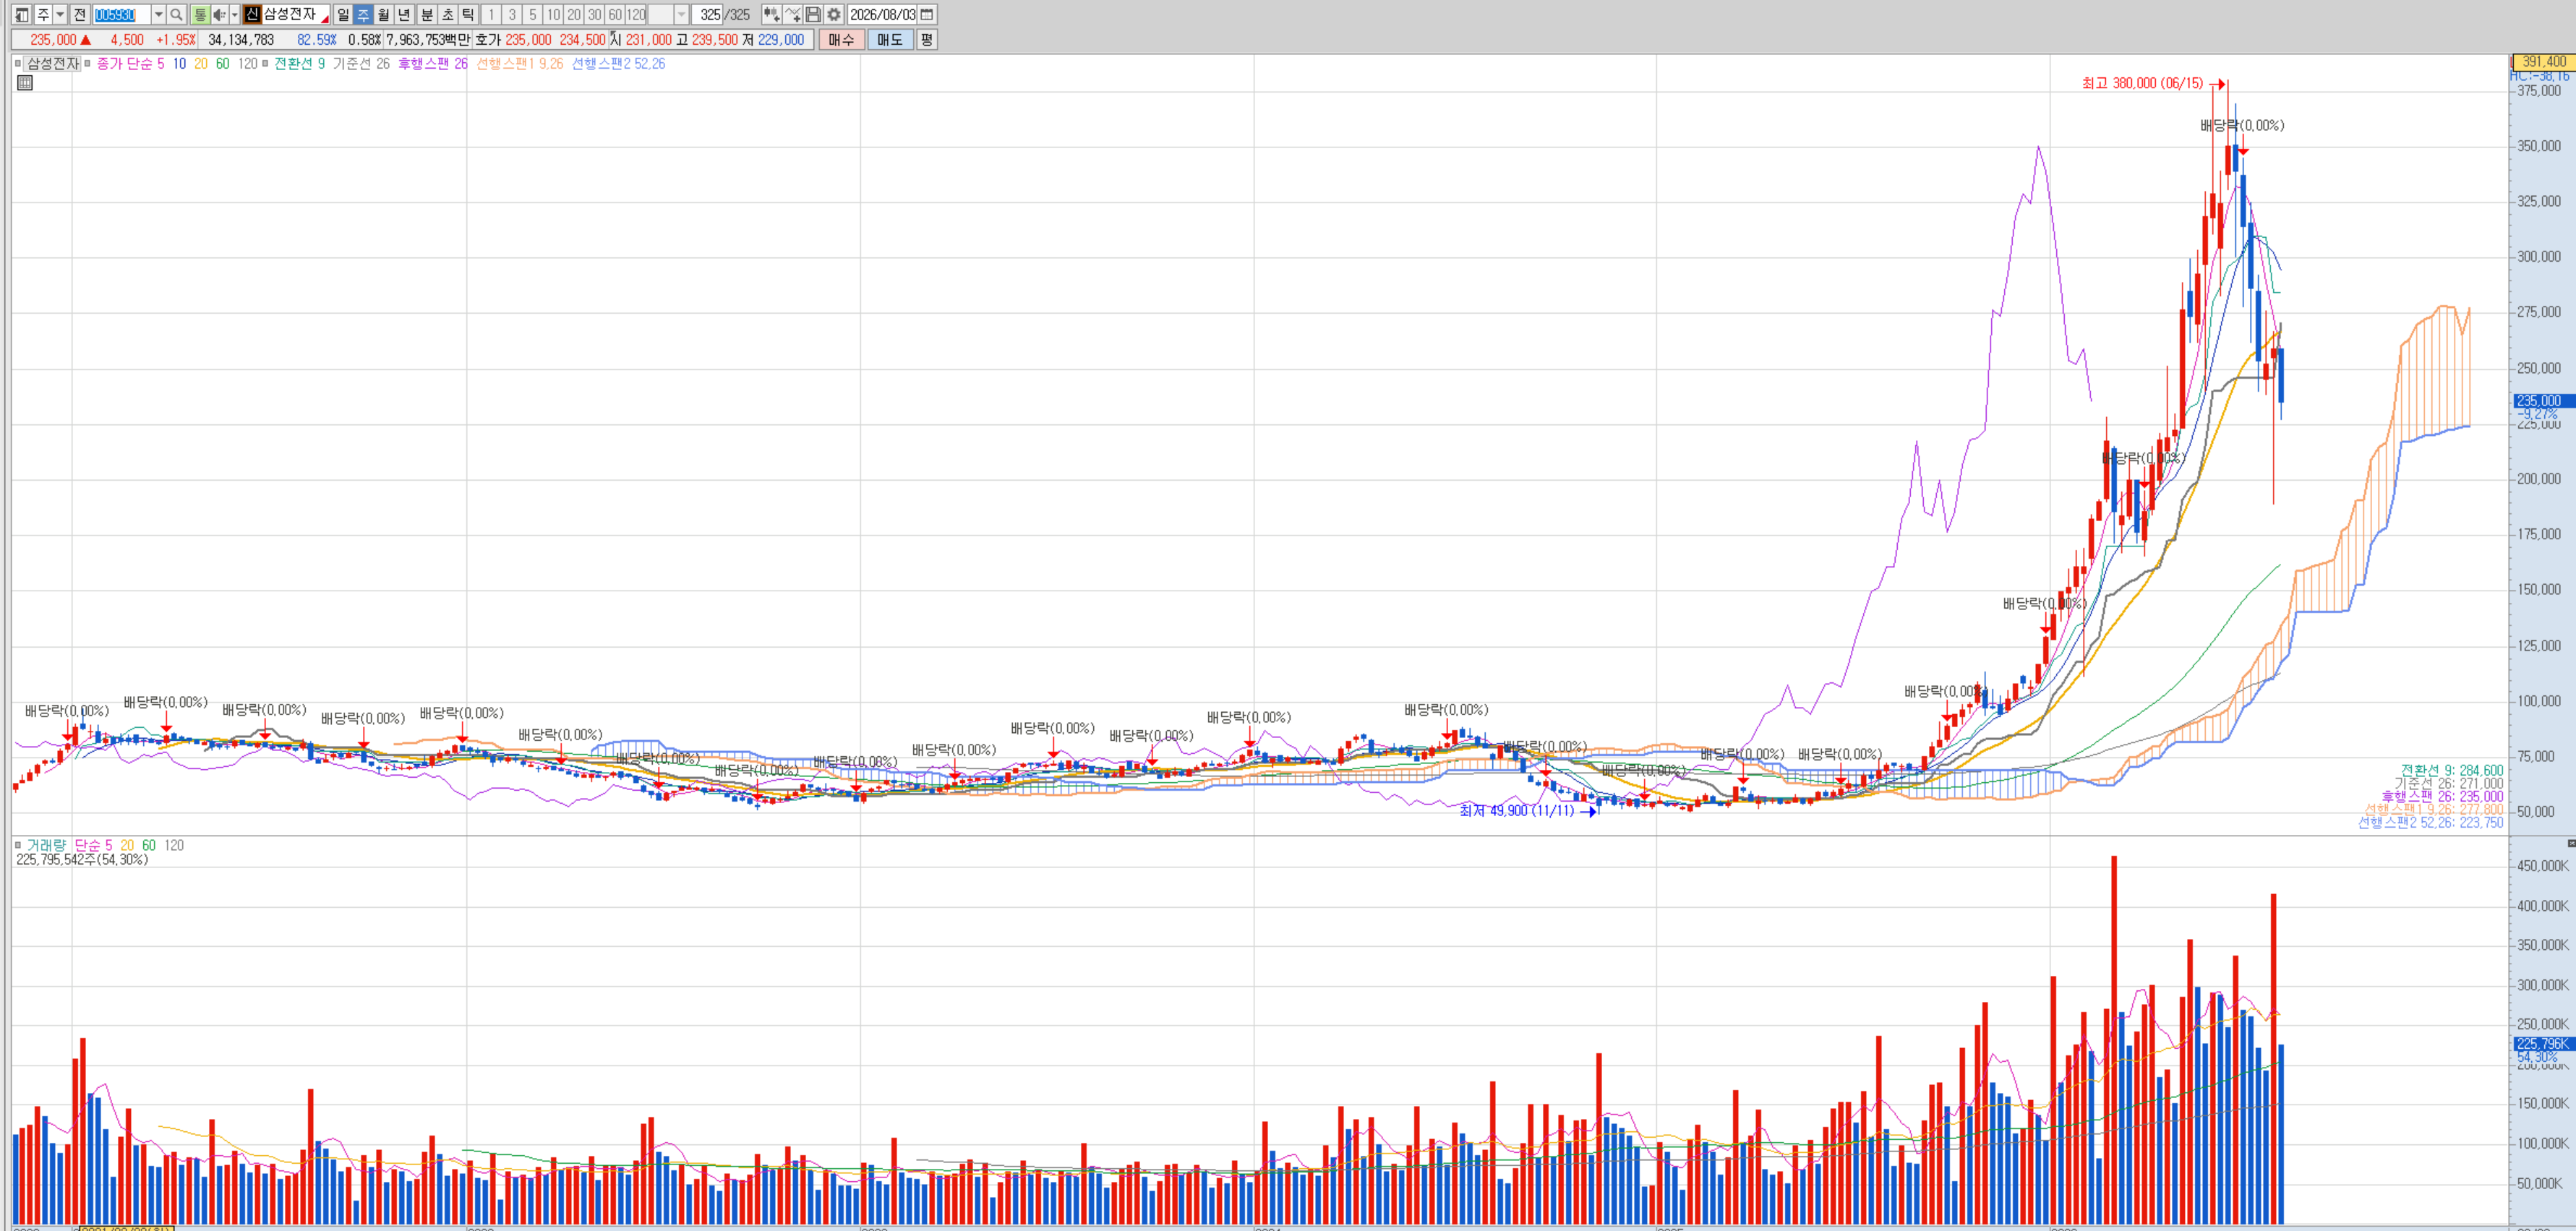Click the 후행스팬 26 indicator label
The image size is (2576, 1231).
coord(433,63)
